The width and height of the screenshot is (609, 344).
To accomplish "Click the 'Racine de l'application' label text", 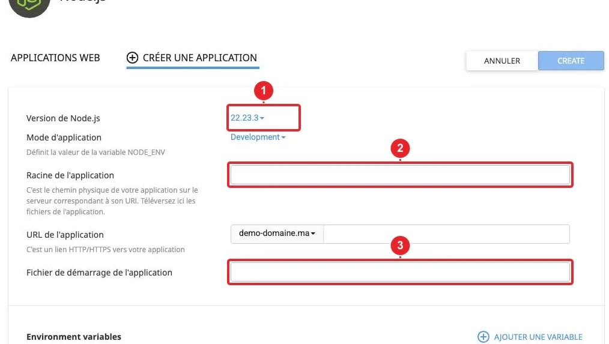I will tap(70, 175).
